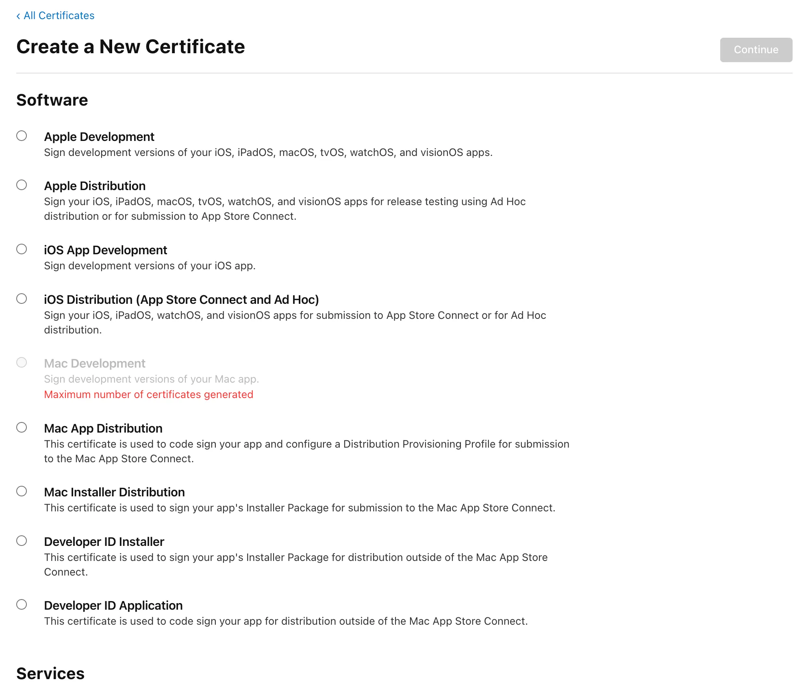Open the All Certificates link
Viewport: 808px width, 697px height.
[59, 15]
